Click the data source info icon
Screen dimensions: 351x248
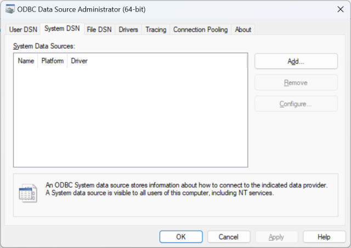27,193
